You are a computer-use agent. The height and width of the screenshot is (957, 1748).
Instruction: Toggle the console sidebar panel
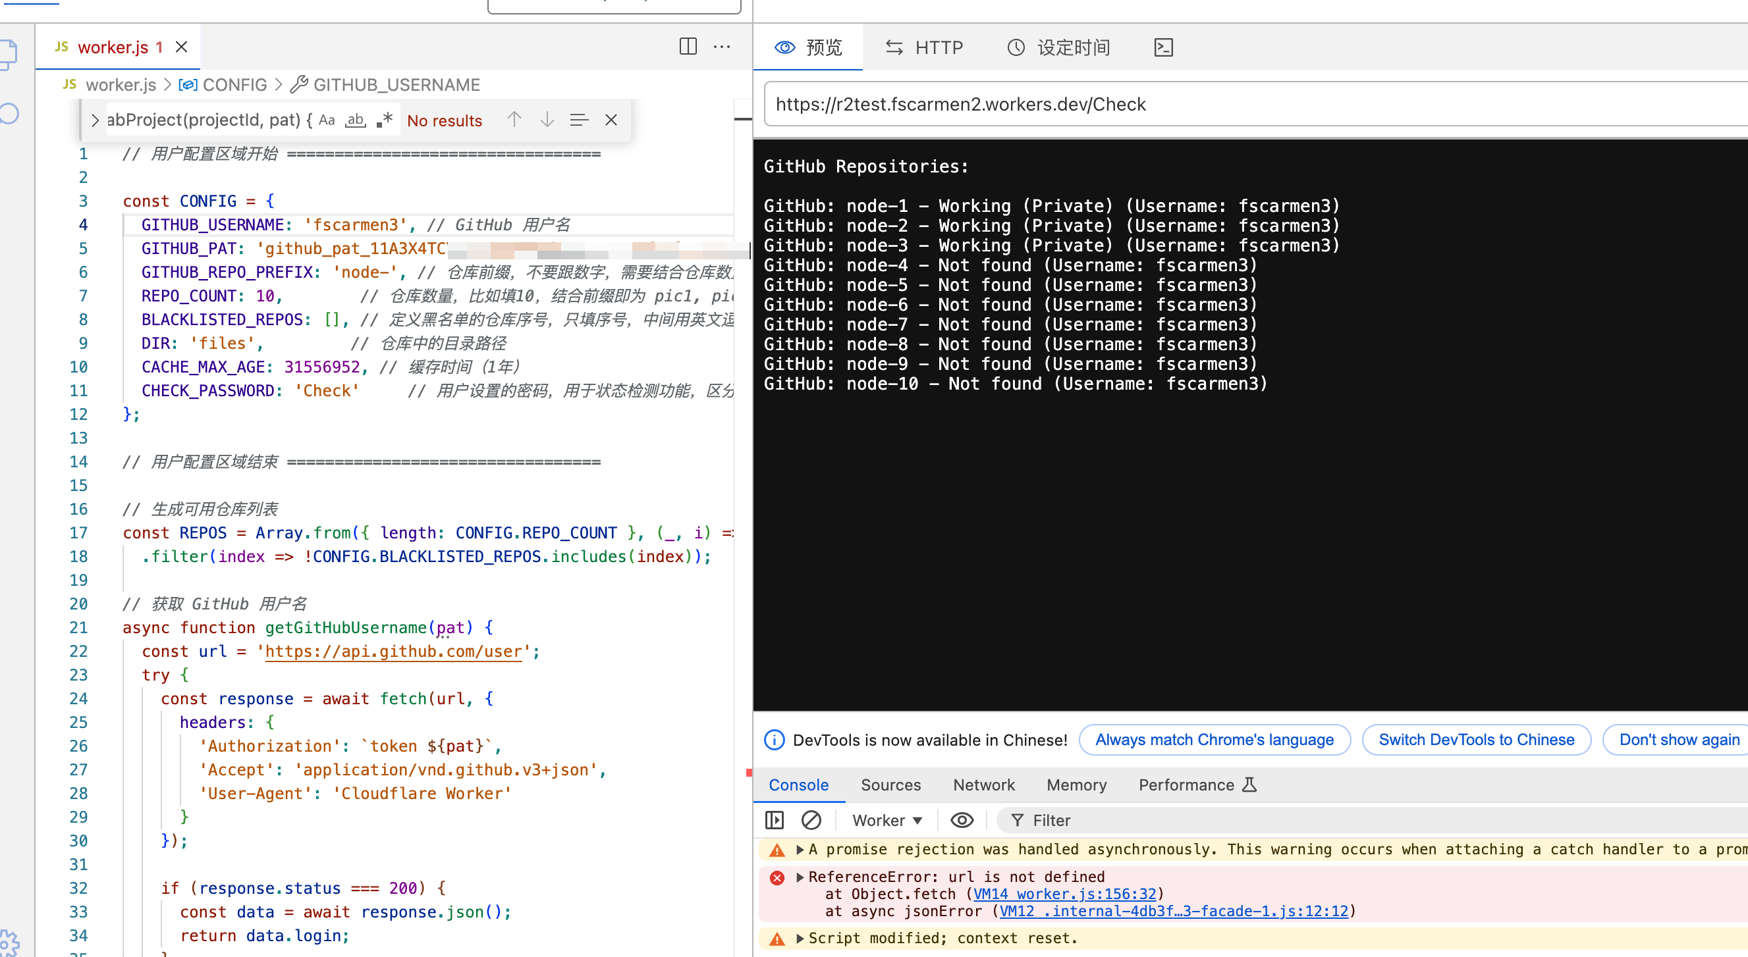(x=774, y=820)
